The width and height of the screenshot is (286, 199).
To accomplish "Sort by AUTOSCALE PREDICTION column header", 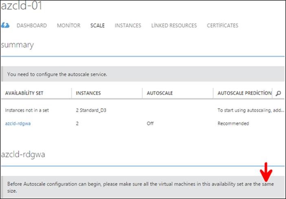I will 244,93.
